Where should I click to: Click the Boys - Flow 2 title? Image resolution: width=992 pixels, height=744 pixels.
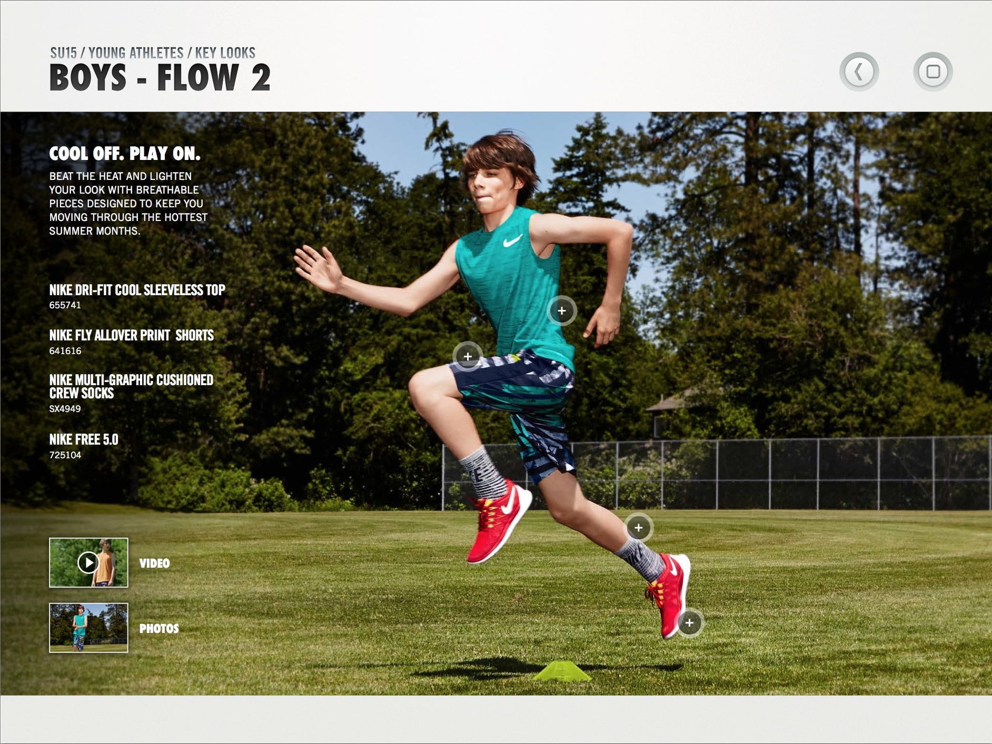coord(160,77)
